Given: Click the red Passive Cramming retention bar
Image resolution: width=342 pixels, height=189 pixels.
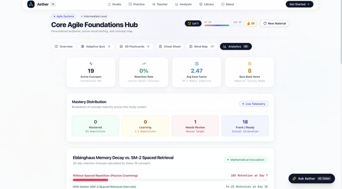Looking at the screenshot, I should point(90,180).
